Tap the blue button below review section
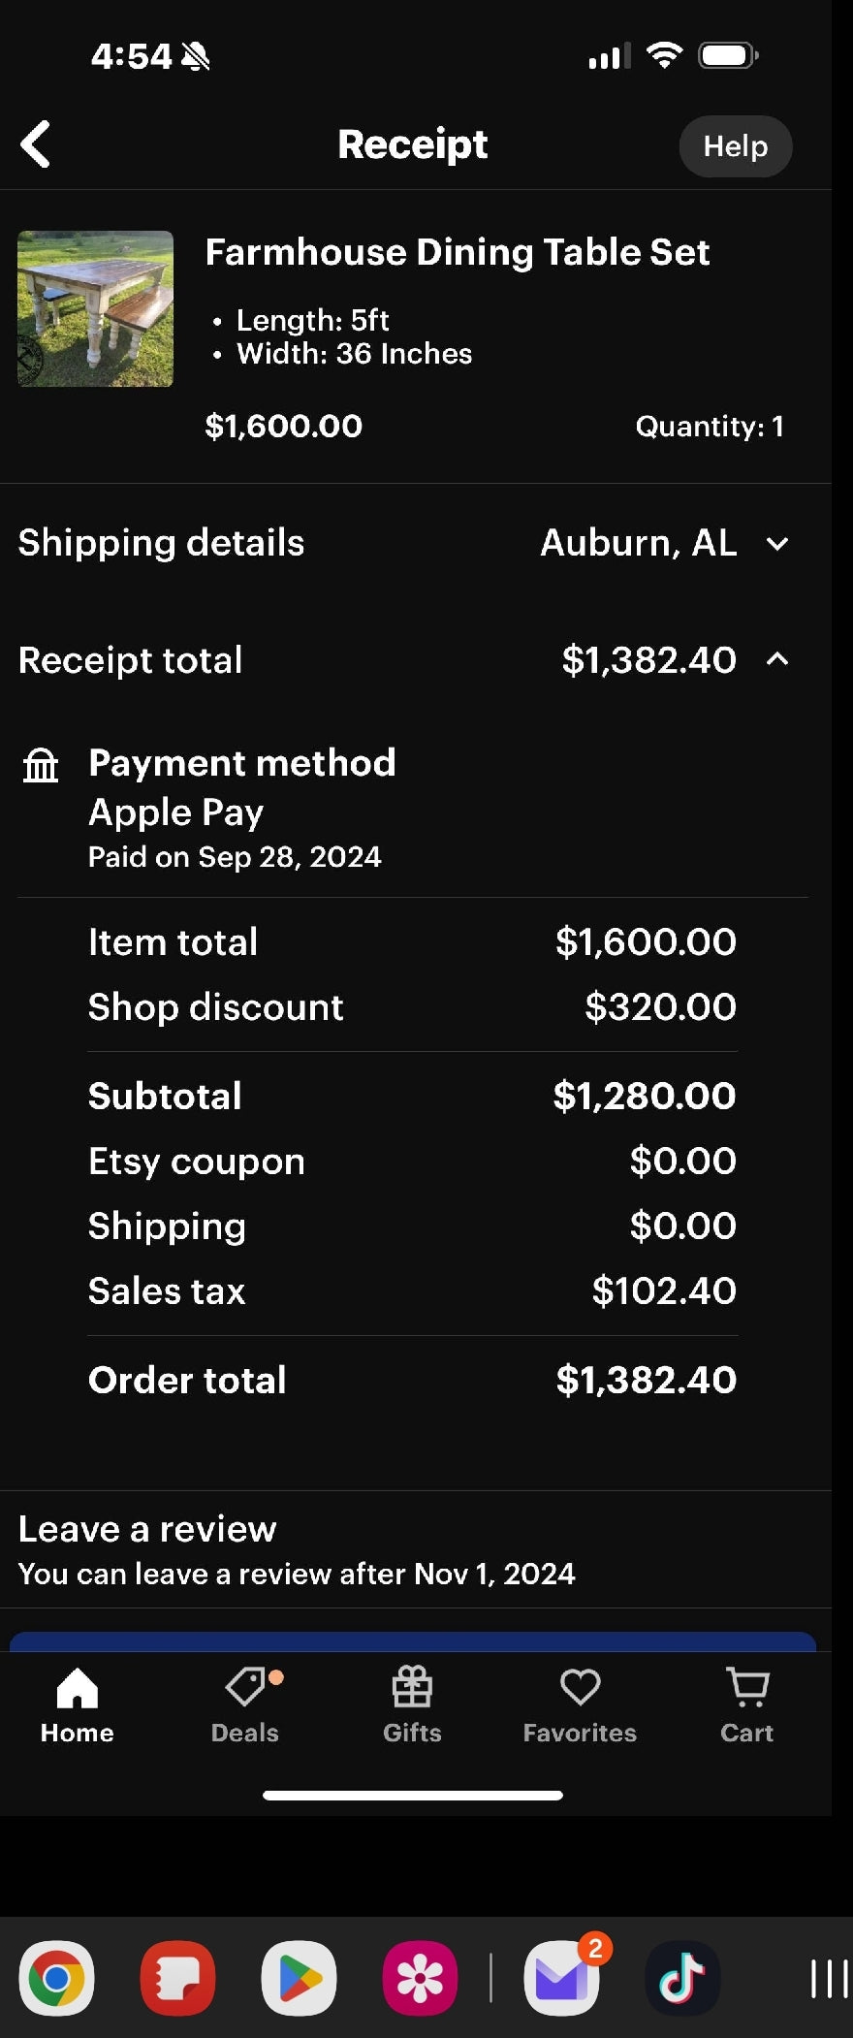 click(413, 1641)
